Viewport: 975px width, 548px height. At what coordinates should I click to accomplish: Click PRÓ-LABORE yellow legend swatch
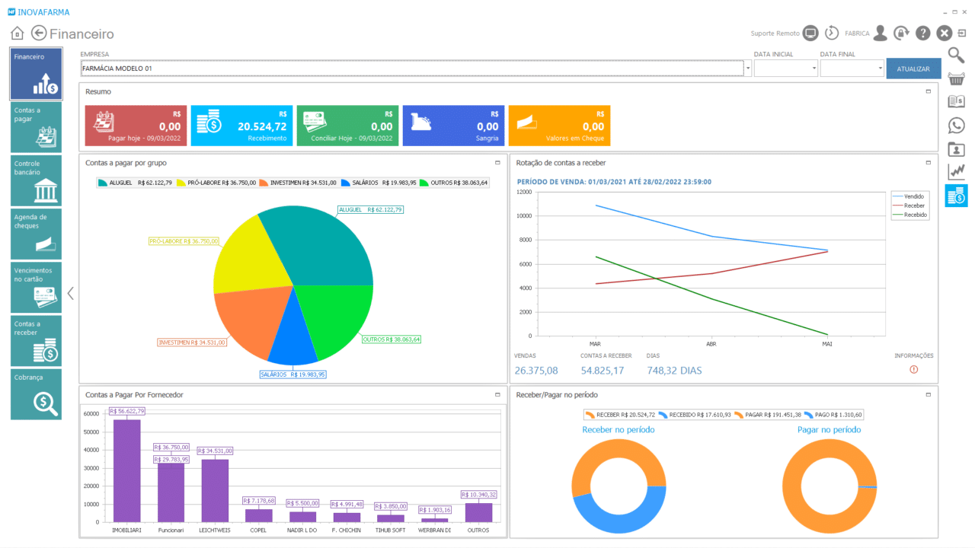click(x=181, y=183)
